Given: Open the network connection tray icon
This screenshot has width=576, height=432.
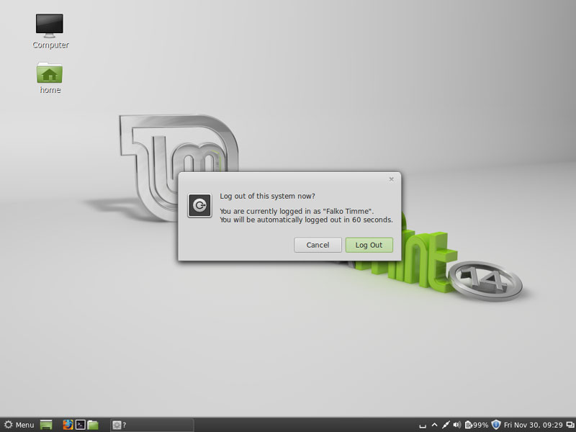Looking at the screenshot, I should tap(446, 425).
